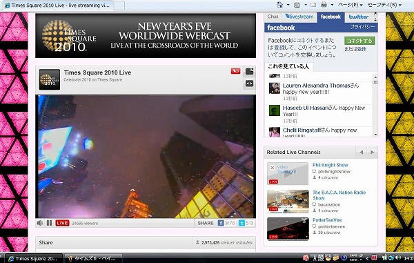The height and width of the screenshot is (263, 414).
Task: Open the print button dropdown arrow
Action: pyautogui.click(x=332, y=5)
